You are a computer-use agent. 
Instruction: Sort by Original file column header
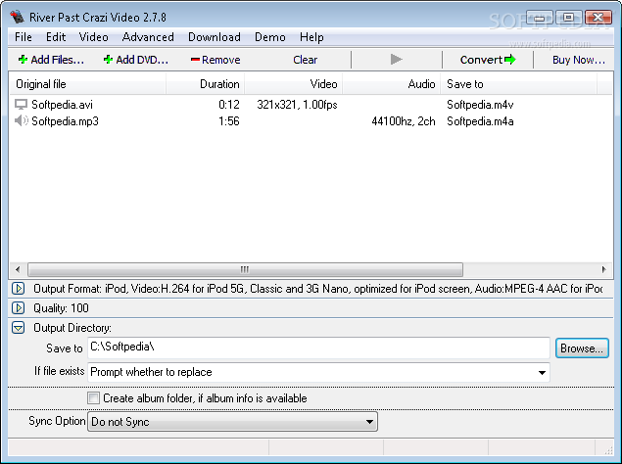pyautogui.click(x=87, y=84)
